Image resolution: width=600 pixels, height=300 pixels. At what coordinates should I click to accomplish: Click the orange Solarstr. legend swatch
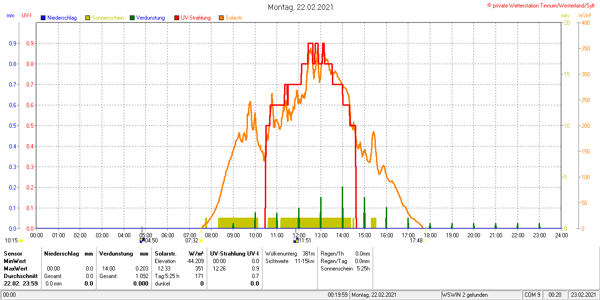[221, 18]
